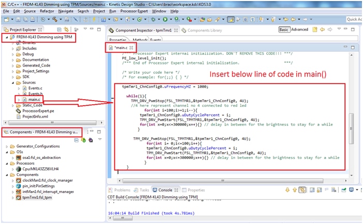Click Link with Editor icon in Project Explorer
This screenshot has width=363, height=224.
[x=67, y=30]
